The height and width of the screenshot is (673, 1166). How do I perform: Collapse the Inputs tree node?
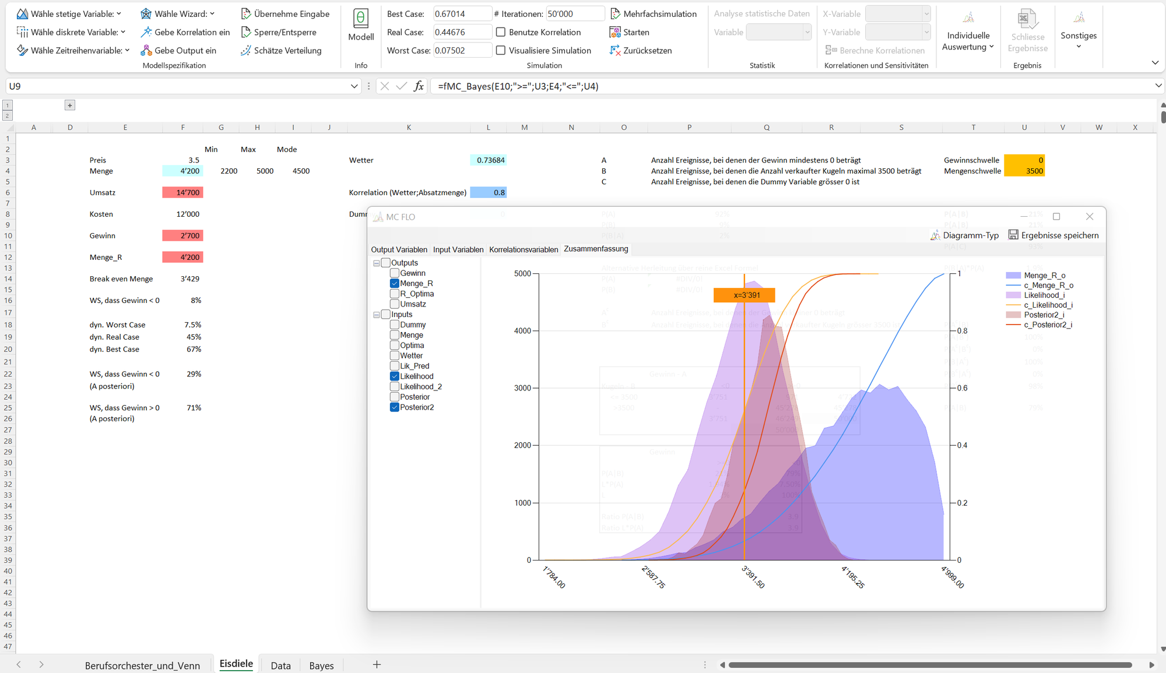(377, 314)
